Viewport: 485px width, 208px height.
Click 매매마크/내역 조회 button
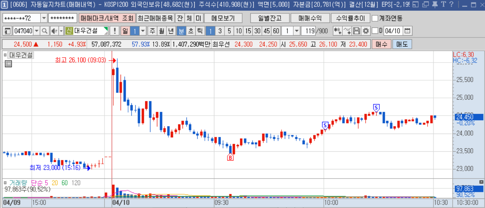pyautogui.click(x=107, y=18)
